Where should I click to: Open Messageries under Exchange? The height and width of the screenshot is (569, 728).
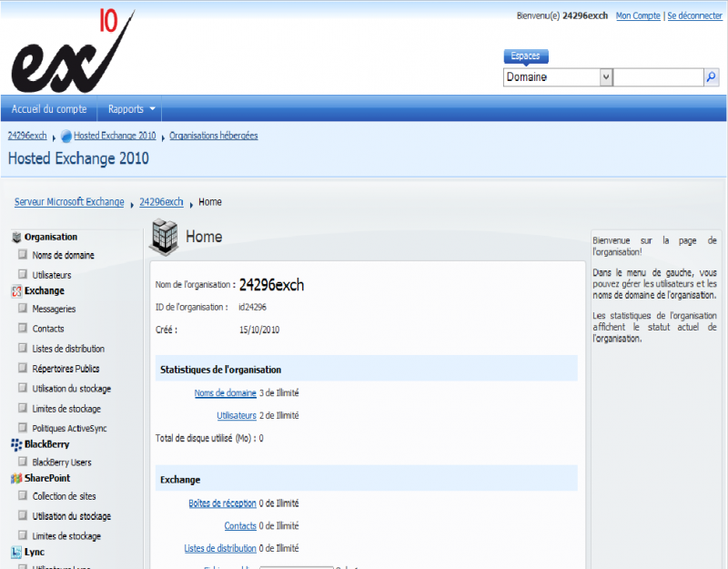point(53,309)
